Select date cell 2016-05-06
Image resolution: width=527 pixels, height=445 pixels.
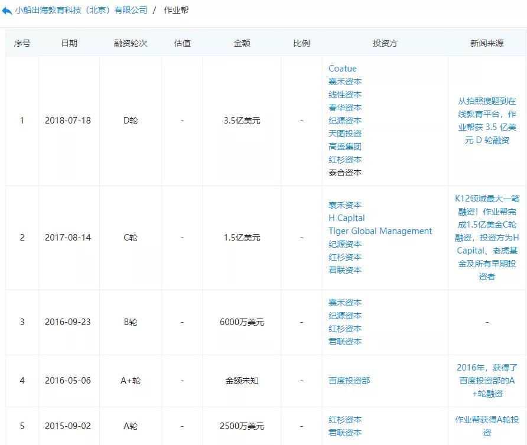click(x=68, y=381)
